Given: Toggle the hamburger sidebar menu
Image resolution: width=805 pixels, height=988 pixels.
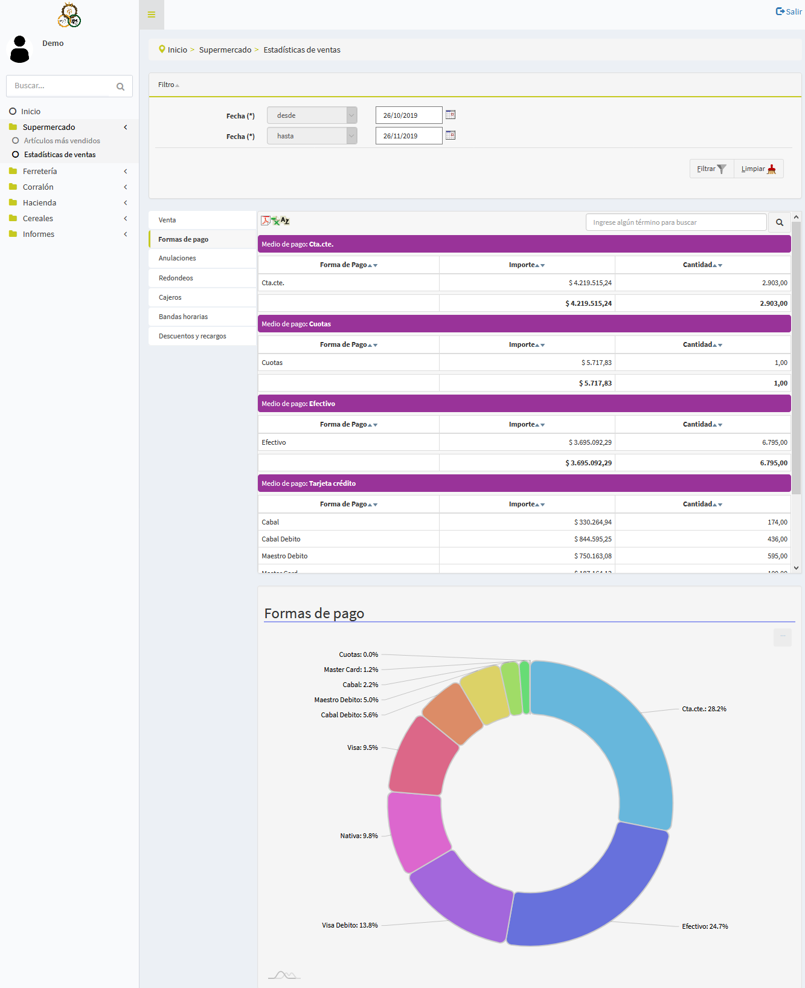Looking at the screenshot, I should coord(152,15).
